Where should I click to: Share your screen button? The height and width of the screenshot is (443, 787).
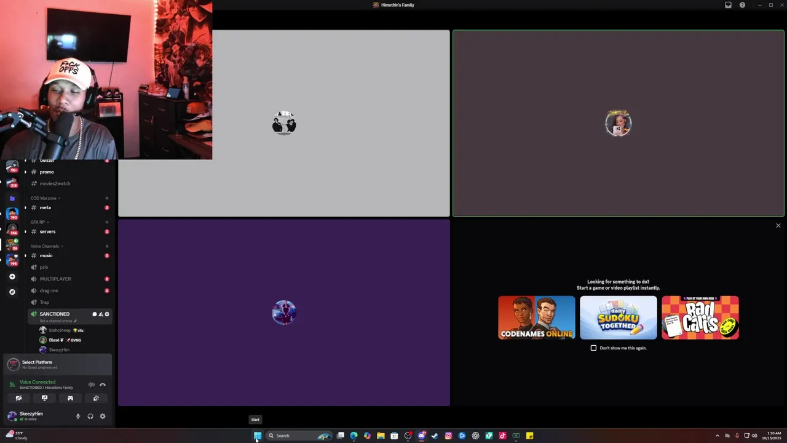tap(44, 398)
